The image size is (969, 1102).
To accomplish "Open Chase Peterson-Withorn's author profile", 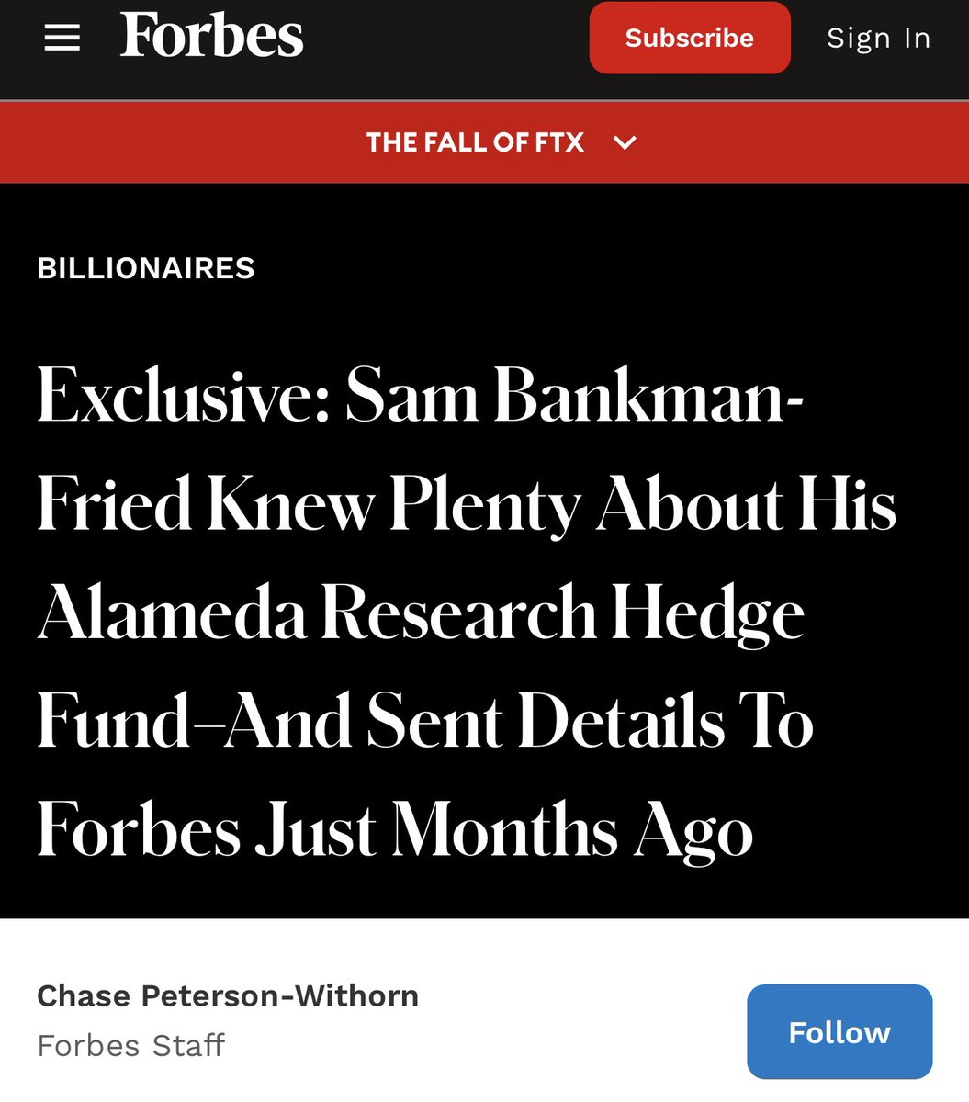I will (x=228, y=995).
